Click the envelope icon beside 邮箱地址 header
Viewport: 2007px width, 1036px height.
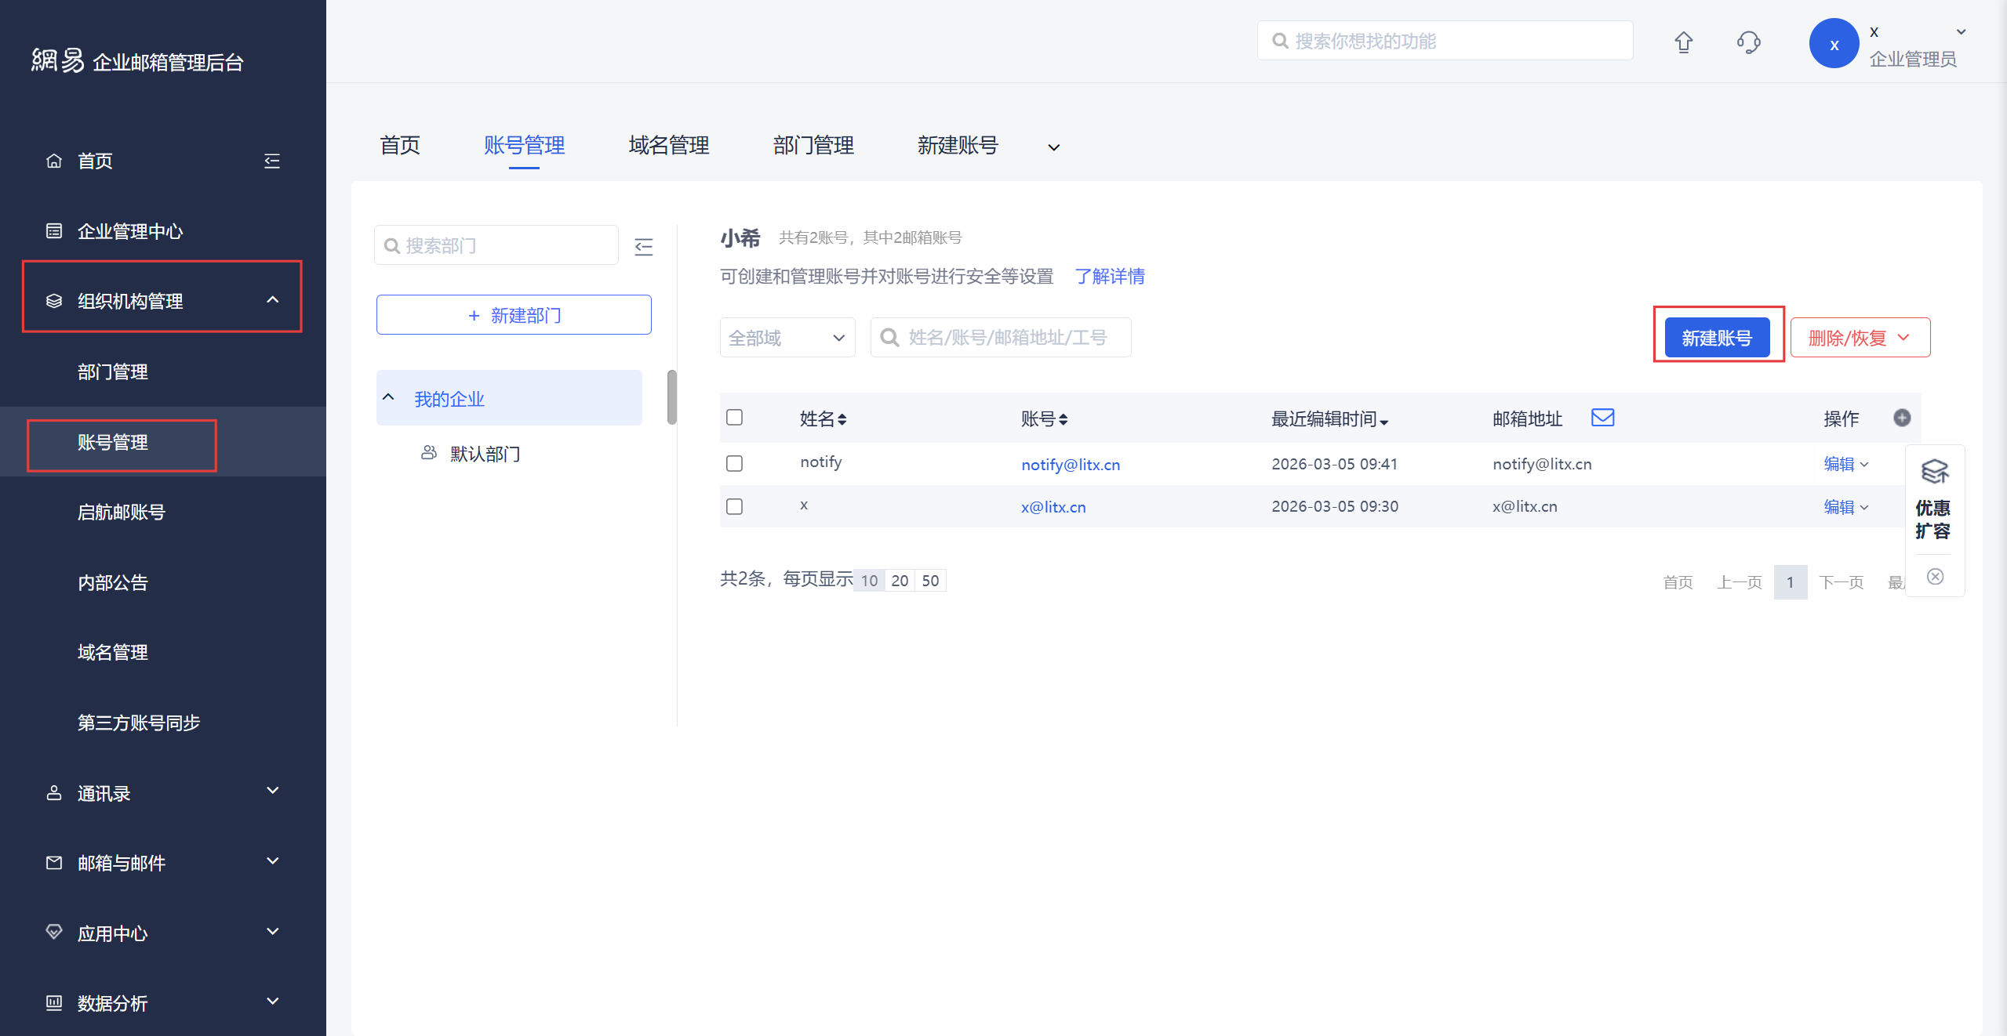pos(1602,418)
